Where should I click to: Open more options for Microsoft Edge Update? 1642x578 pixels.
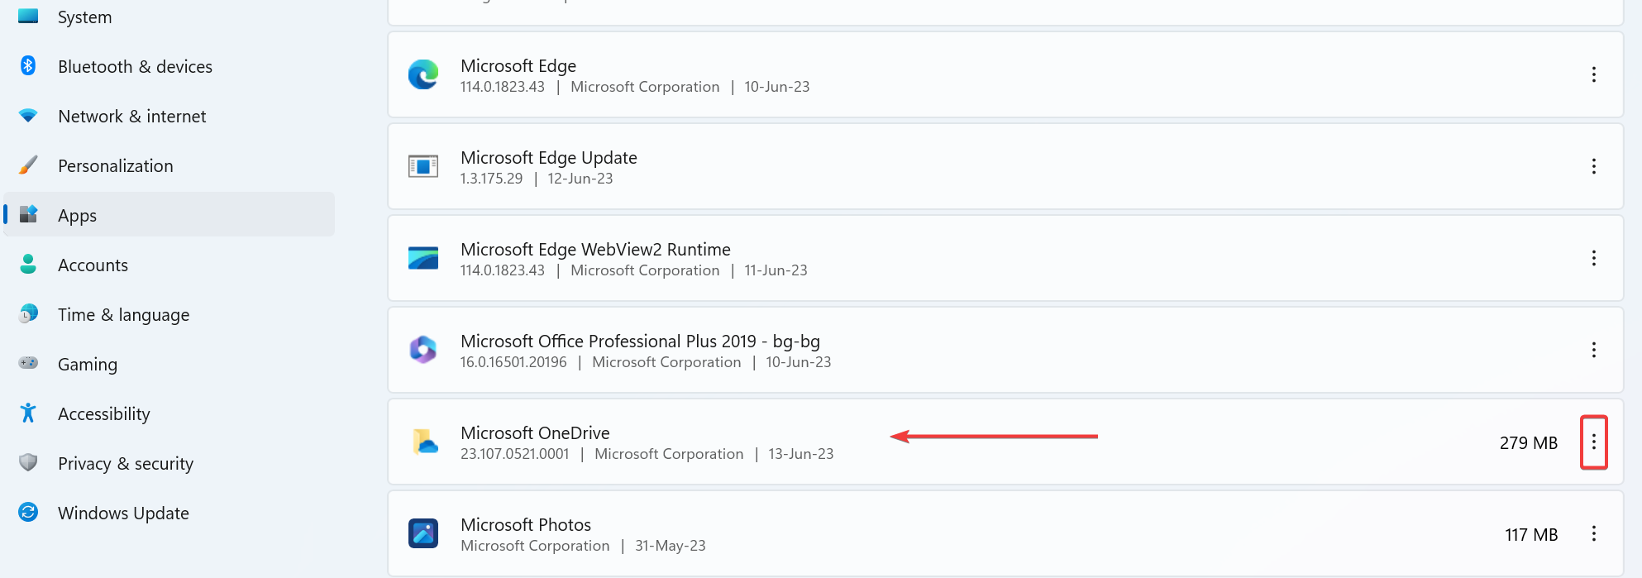click(1593, 166)
